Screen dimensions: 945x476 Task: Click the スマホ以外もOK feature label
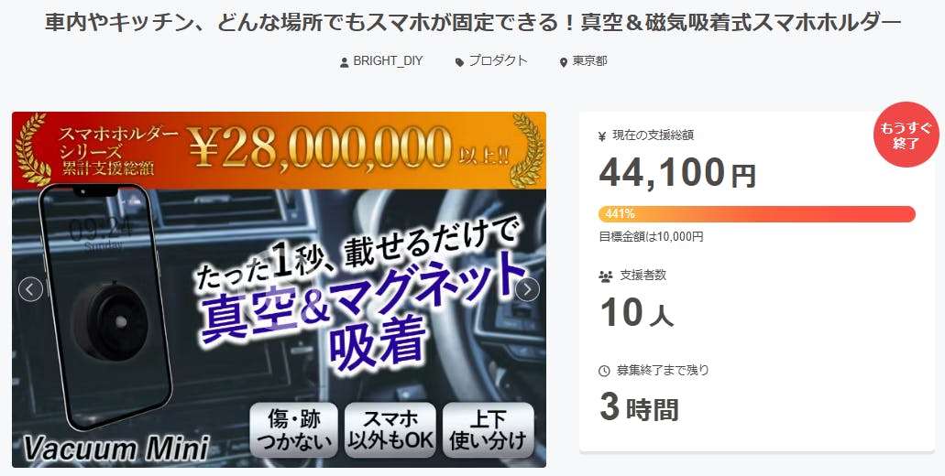(x=390, y=430)
